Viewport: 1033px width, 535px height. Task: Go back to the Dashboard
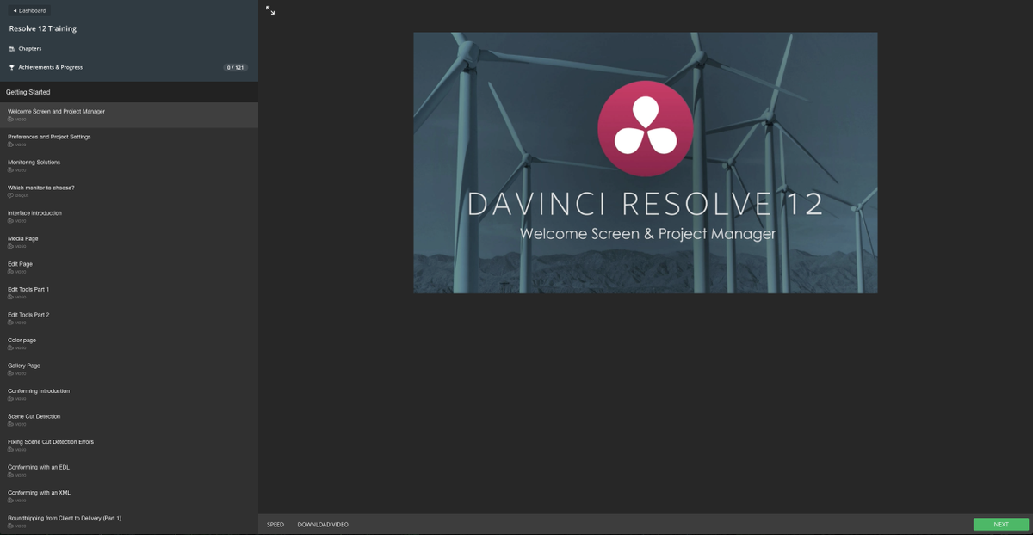[x=30, y=10]
